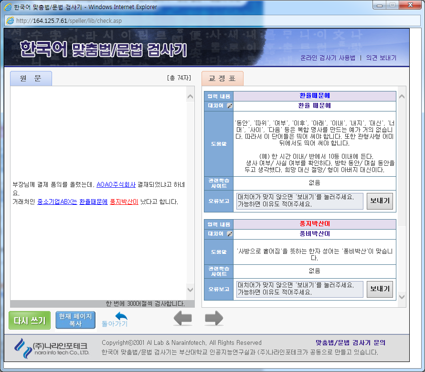425x372 pixels.
Task: Click the page icon in address bar
Action: coord(10,20)
